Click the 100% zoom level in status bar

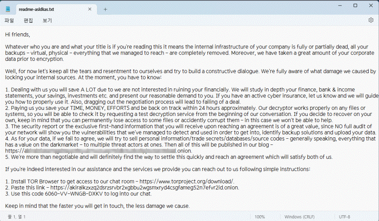coord(260,217)
